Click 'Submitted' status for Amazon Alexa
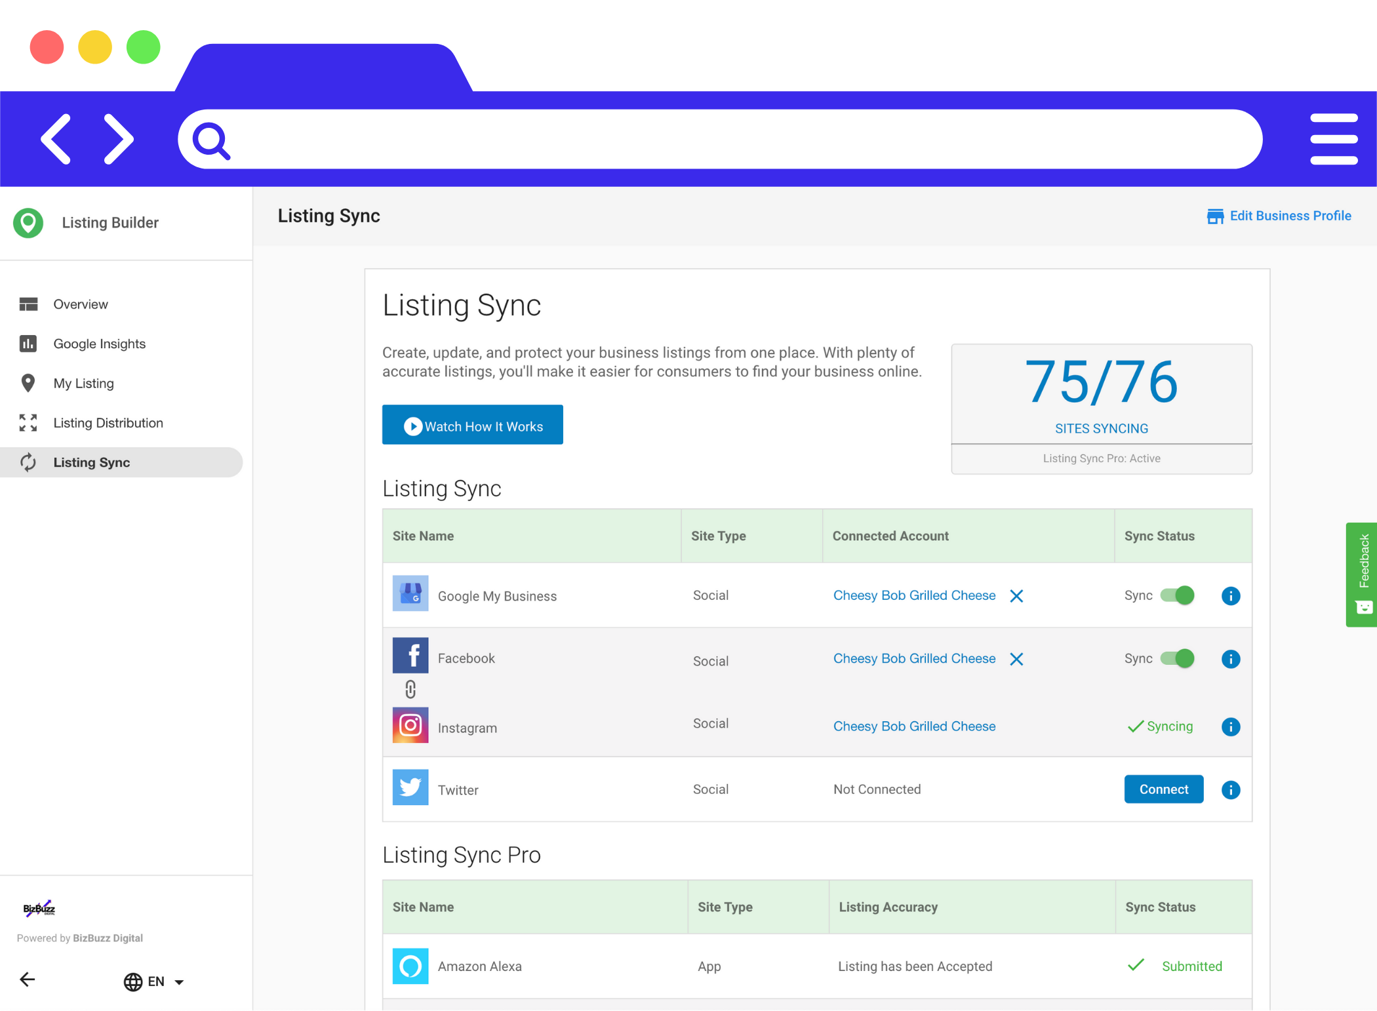Viewport: 1377px width, 1011px height. pos(1192,966)
